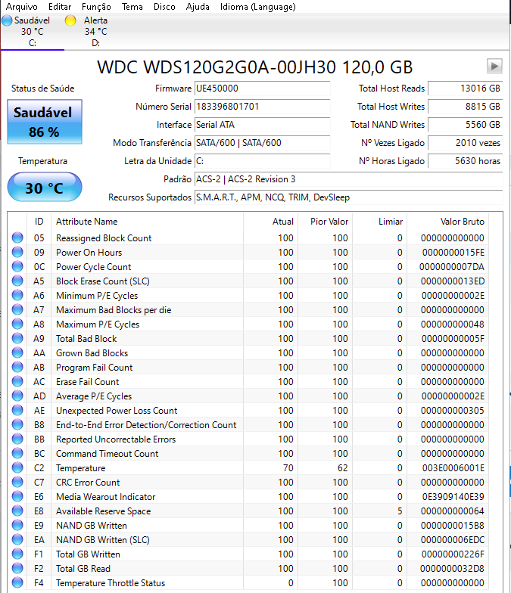Image resolution: width=511 pixels, height=593 pixels.
Task: Click Total Host Writes value 8815 GB
Action: point(465,107)
